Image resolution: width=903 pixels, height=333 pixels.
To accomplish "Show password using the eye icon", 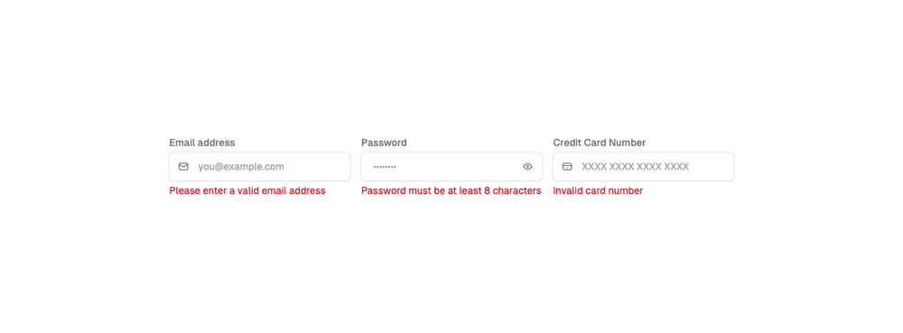I will pyautogui.click(x=527, y=167).
